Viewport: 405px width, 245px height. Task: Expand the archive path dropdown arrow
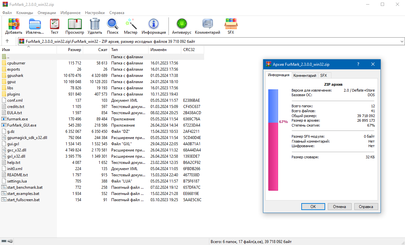click(x=402, y=42)
